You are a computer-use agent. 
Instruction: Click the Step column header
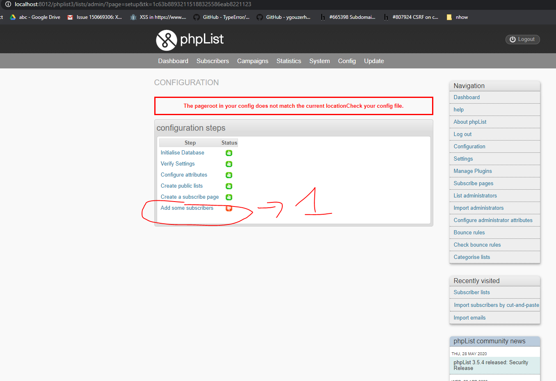190,143
